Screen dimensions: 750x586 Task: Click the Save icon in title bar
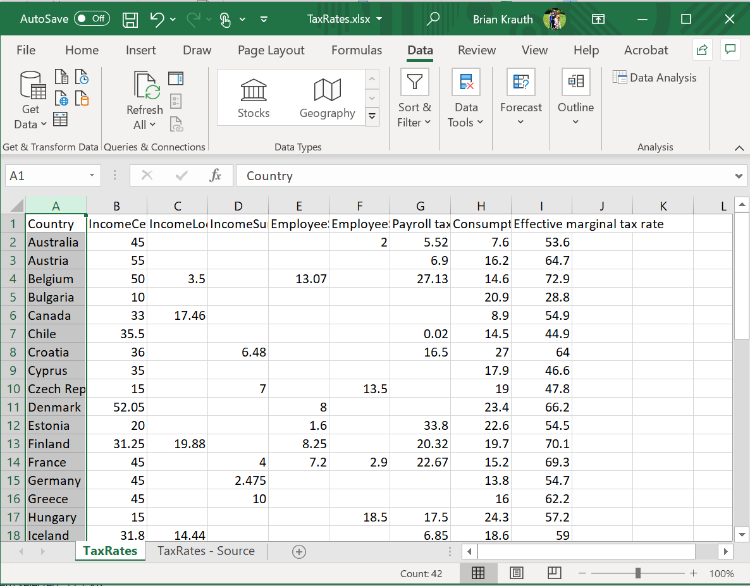point(130,19)
